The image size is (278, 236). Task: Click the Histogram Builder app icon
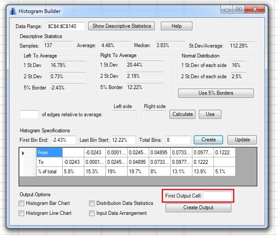(x=13, y=11)
